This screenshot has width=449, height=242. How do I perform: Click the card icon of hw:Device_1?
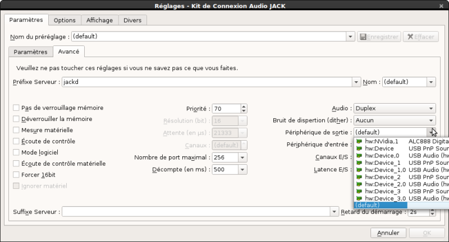click(359, 162)
